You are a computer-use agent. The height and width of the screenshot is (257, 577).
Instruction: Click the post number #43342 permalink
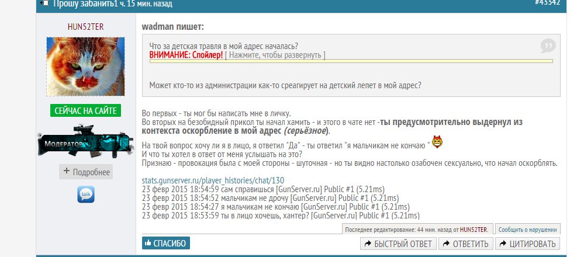(x=547, y=3)
